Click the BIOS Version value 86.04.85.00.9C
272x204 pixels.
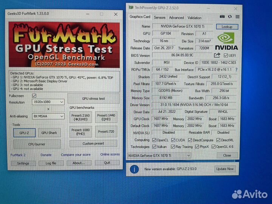tap(182, 55)
